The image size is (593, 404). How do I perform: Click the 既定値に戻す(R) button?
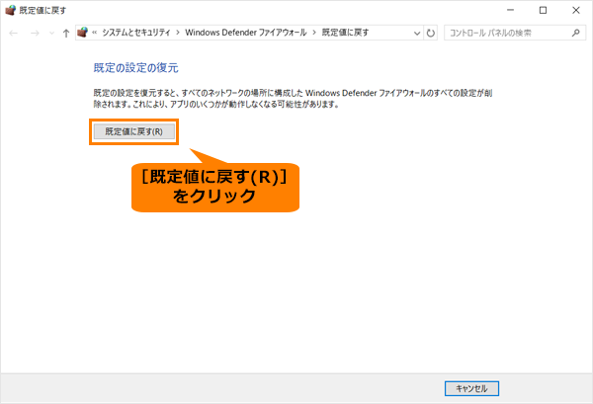(x=133, y=131)
